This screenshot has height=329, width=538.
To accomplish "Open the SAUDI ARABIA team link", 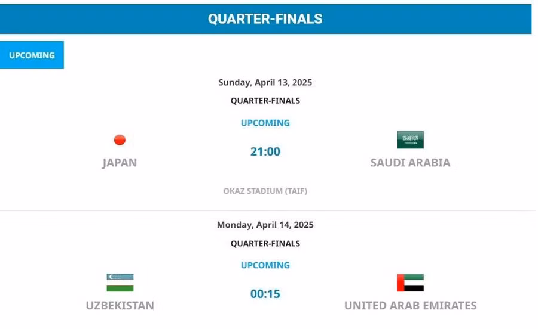I will point(410,163).
